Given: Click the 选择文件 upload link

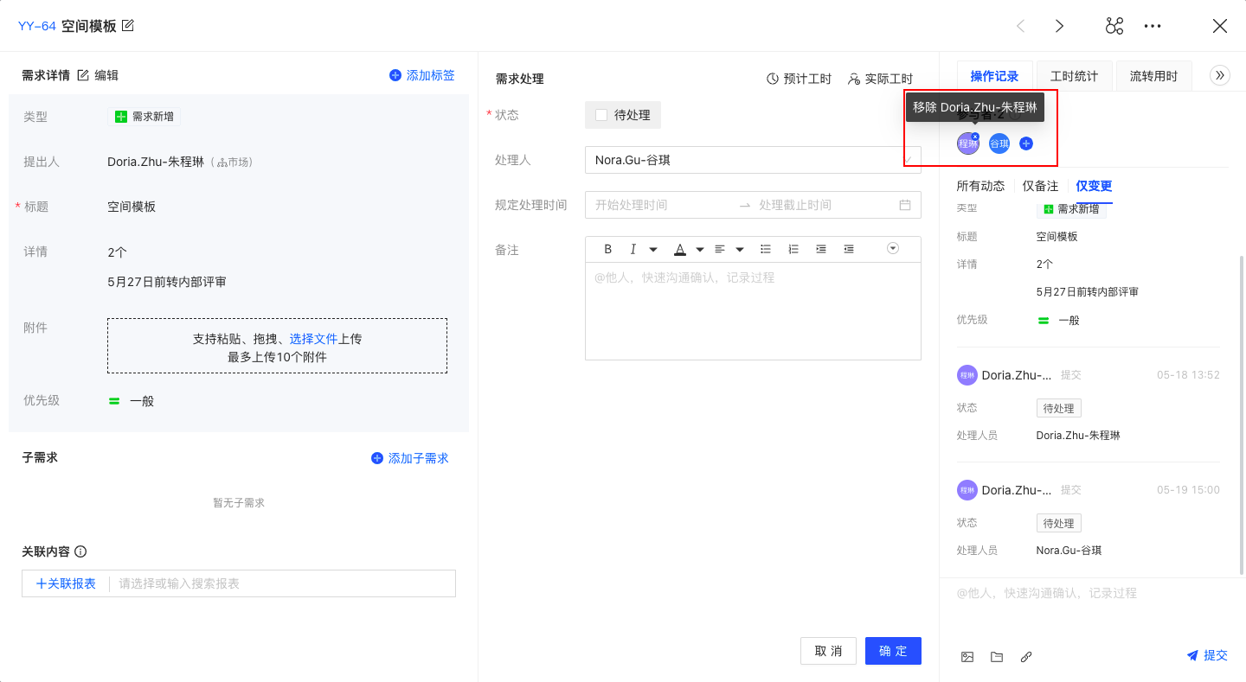Looking at the screenshot, I should tap(313, 339).
